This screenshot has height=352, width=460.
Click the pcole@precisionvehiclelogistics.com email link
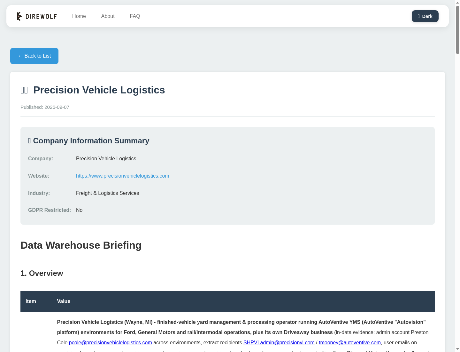[111, 342]
